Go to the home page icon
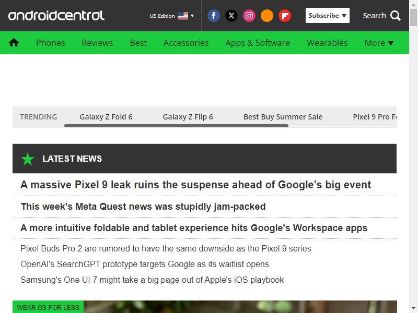The width and height of the screenshot is (418, 313). pyautogui.click(x=14, y=43)
